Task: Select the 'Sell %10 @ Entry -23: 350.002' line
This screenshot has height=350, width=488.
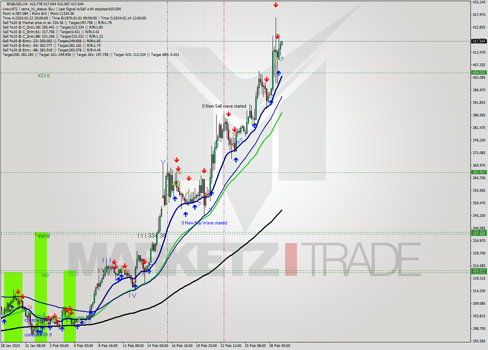Action: point(51,41)
